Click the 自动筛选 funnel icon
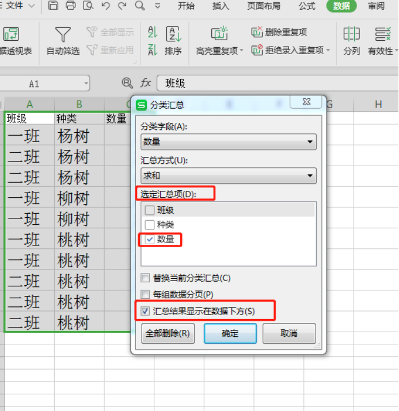This screenshot has height=411, width=399. coord(63,34)
